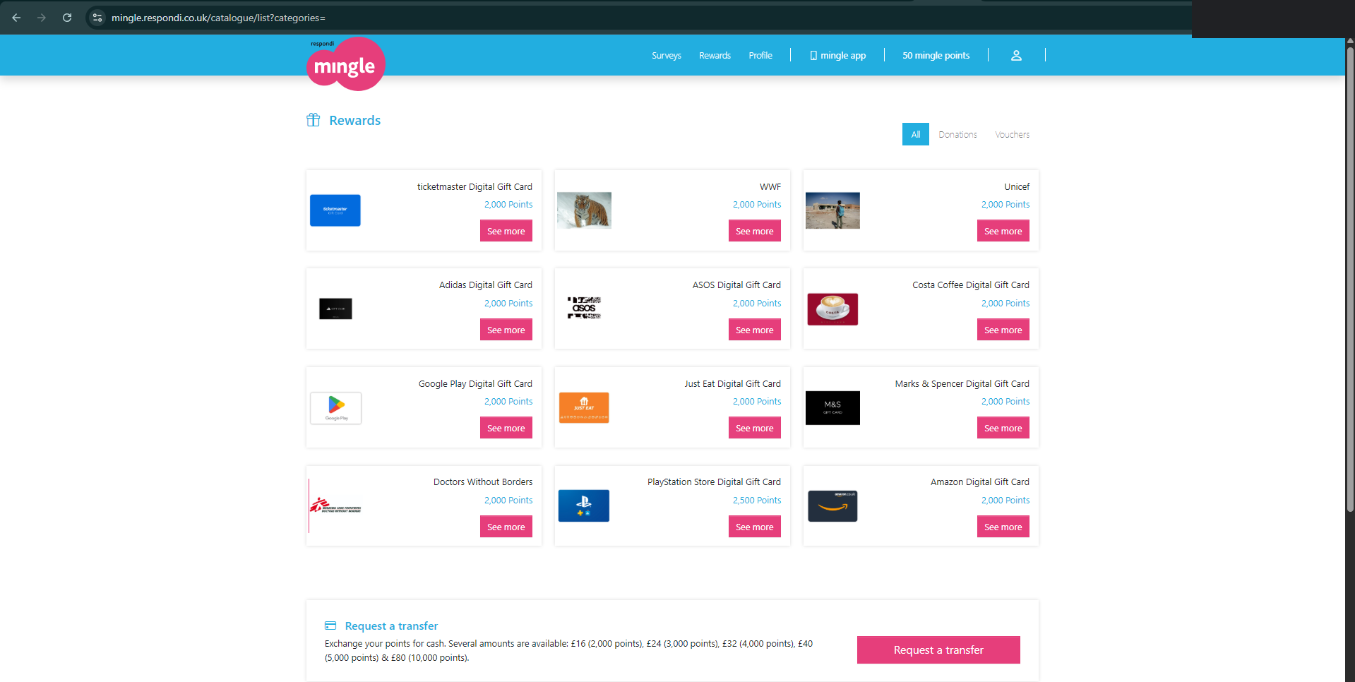Screen dimensions: 1355x682
Task: See more for PlayStation Store Gift Card
Action: [x=755, y=527]
